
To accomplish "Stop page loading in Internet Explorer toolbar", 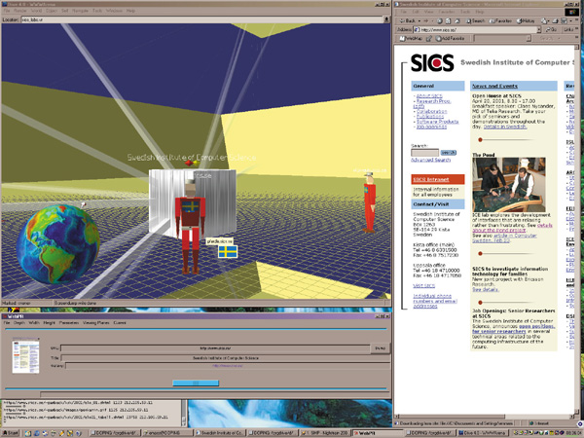I will point(440,20).
